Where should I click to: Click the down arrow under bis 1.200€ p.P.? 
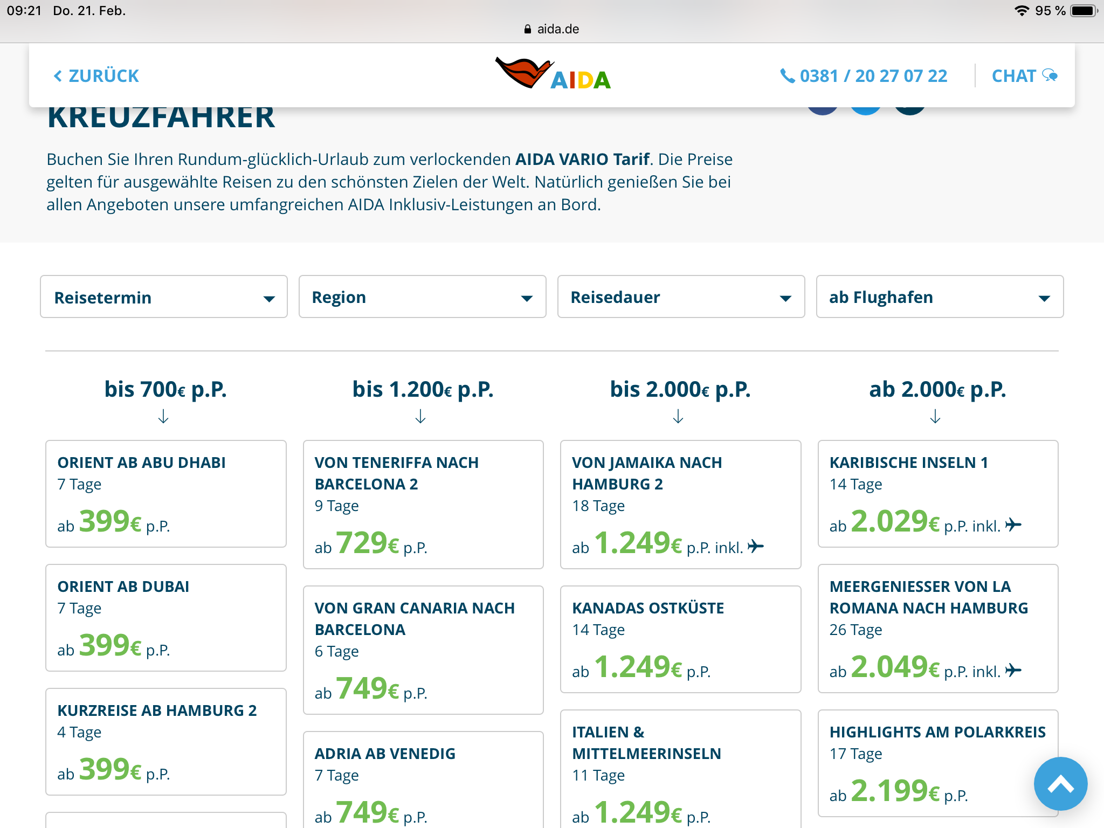(x=420, y=416)
